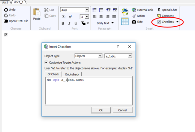Open the Arial font family dropdown

87,10
